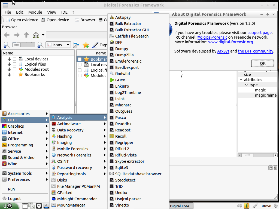
Task: Check the Modules root checkbox in tree
Action: point(15,69)
